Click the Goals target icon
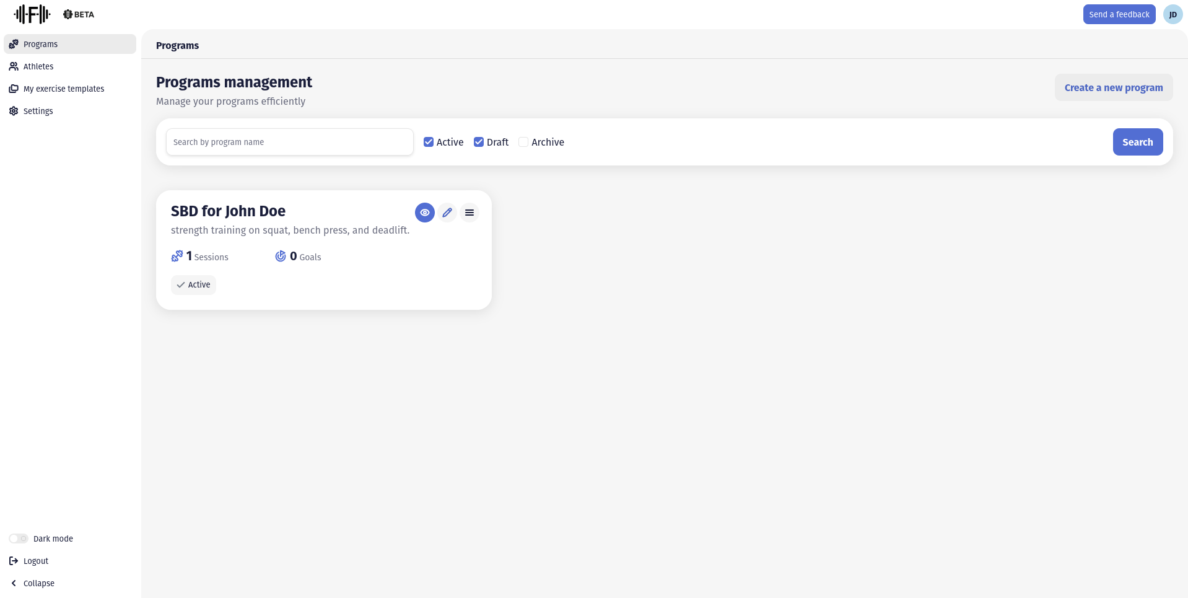 pyautogui.click(x=281, y=256)
